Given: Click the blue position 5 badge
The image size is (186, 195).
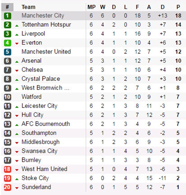Looking at the screenshot, I should tap(7, 52).
